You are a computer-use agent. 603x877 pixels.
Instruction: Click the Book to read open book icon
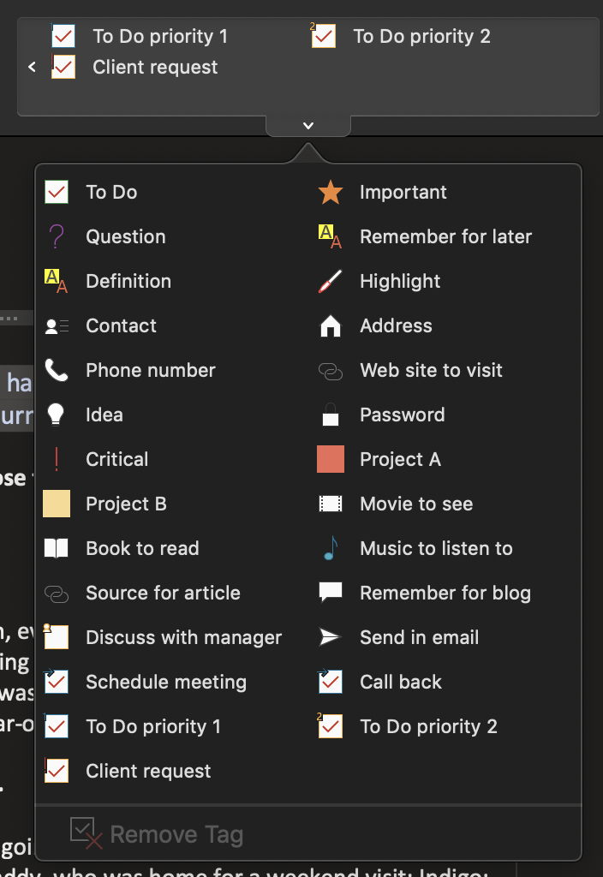57,548
